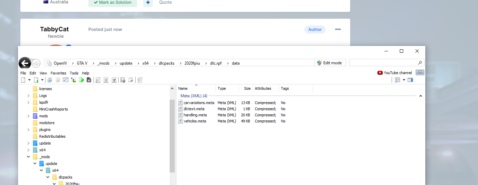This screenshot has height=185, width=478.
Task: Click the save/install package toolbar icon
Action: (89, 80)
